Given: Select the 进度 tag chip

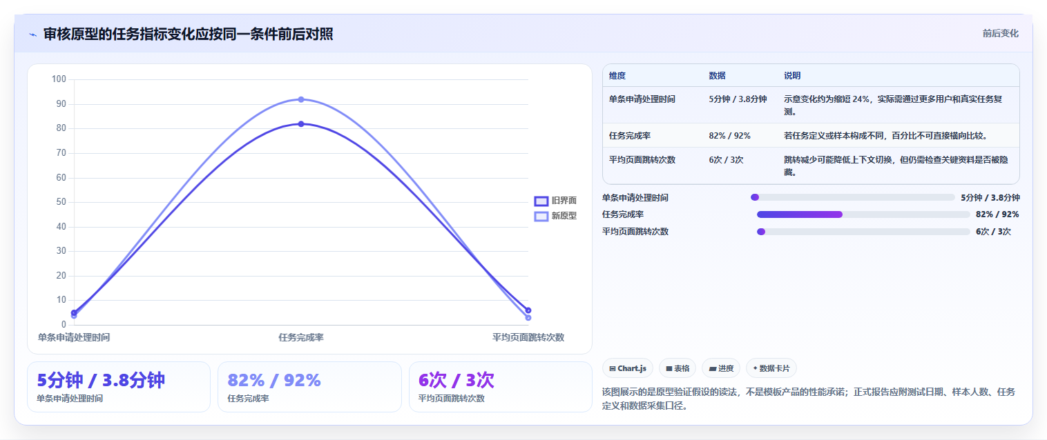Looking at the screenshot, I should (721, 368).
